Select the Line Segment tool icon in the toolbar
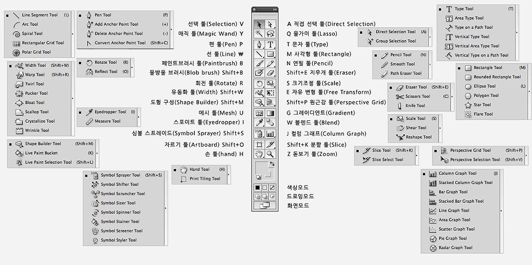The width and height of the screenshot is (532, 265). [259, 54]
